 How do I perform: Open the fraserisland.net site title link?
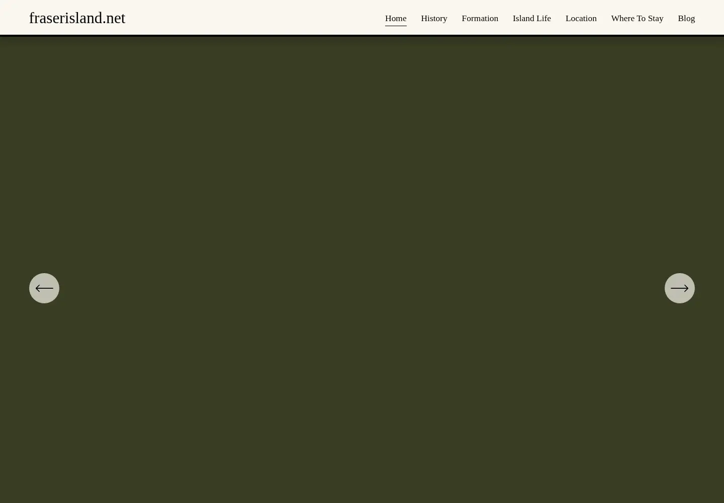click(77, 18)
